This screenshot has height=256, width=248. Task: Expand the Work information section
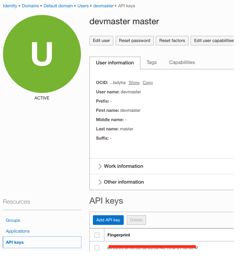click(x=121, y=166)
